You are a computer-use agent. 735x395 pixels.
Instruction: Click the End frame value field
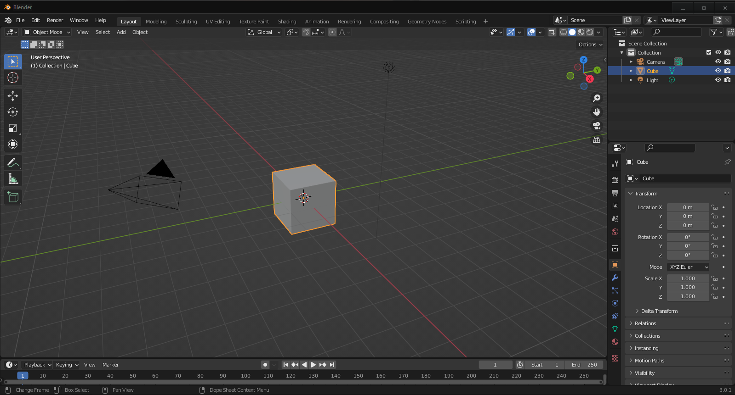click(x=584, y=365)
